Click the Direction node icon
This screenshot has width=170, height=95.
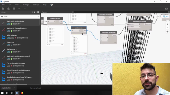pos(3,44)
